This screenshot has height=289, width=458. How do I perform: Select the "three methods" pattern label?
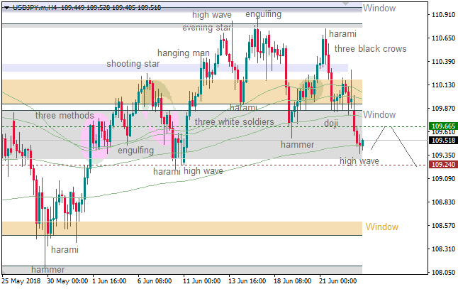64,116
